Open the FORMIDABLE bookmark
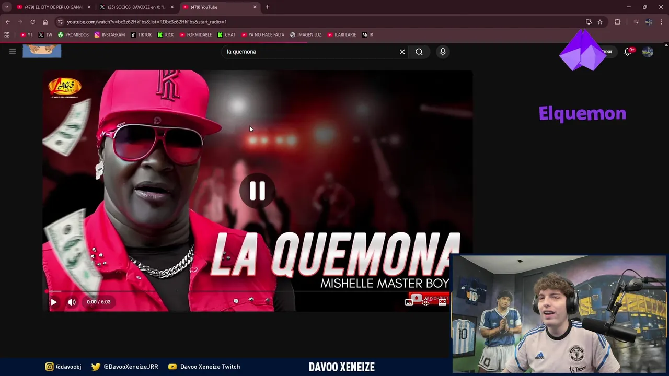The image size is (669, 376). click(196, 35)
